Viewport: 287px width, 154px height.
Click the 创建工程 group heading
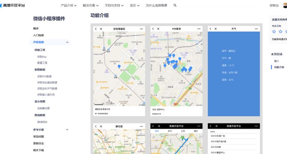(x=40, y=50)
